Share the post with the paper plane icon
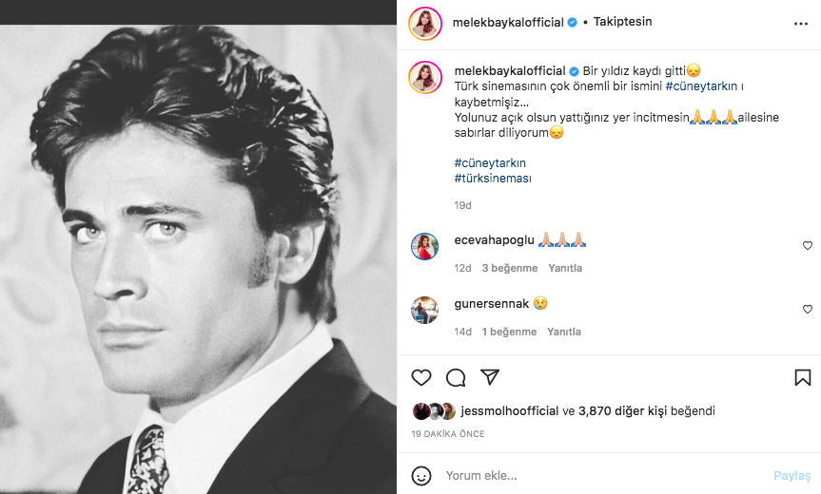Viewport: 821px width, 494px height. [x=490, y=377]
